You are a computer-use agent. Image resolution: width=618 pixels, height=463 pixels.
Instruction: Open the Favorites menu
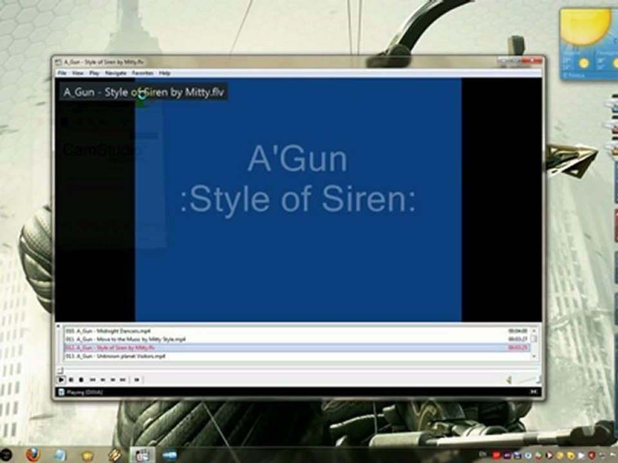142,73
